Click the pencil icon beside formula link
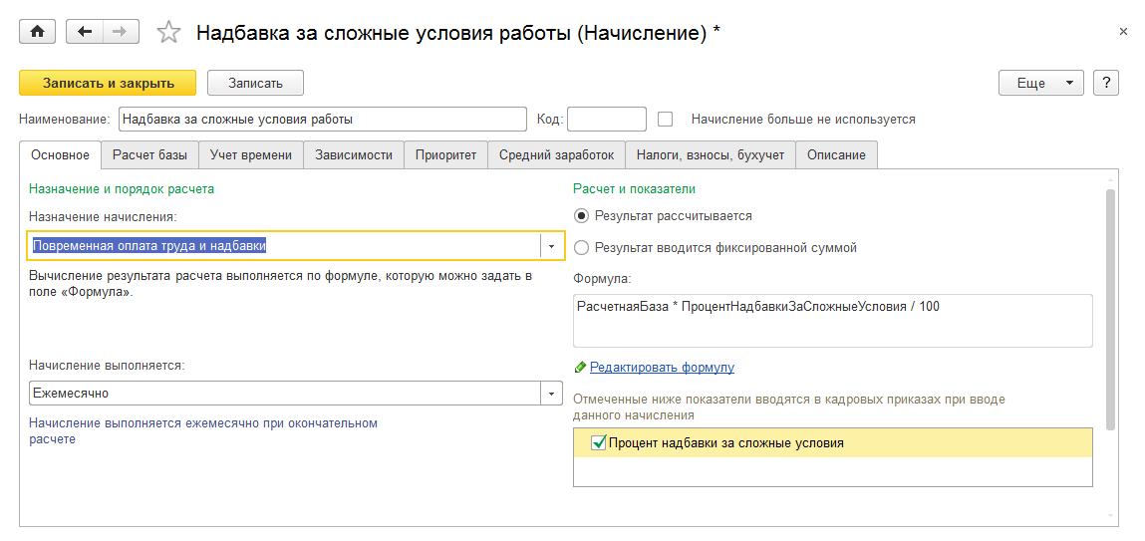 pyautogui.click(x=580, y=368)
